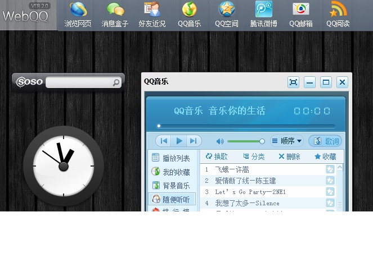
Task: Select song 爱情断了线一陈玉建
Action: point(268,181)
